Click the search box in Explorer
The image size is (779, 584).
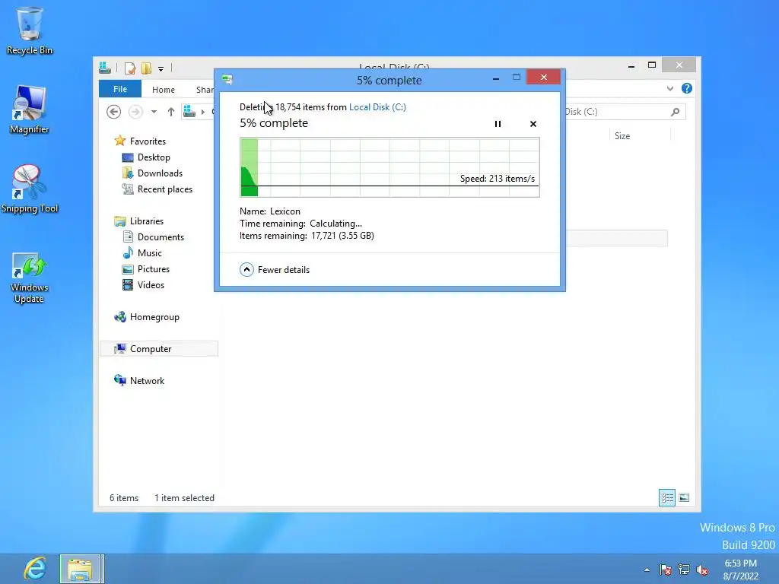click(625, 112)
